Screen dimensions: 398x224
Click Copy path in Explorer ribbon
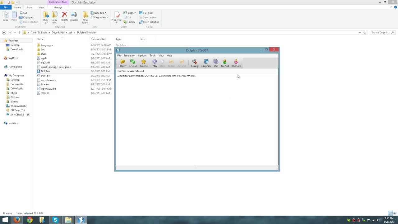click(27, 17)
